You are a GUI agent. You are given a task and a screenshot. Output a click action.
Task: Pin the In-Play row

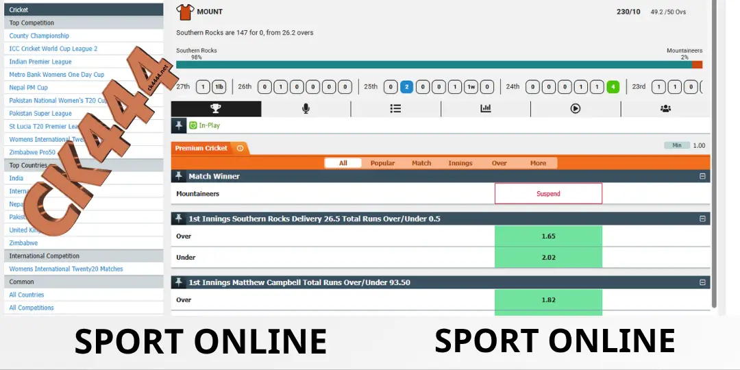tap(179, 125)
